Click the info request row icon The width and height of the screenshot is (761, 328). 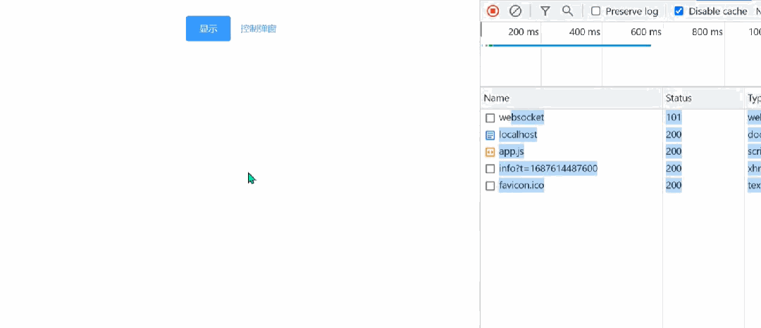pos(490,169)
